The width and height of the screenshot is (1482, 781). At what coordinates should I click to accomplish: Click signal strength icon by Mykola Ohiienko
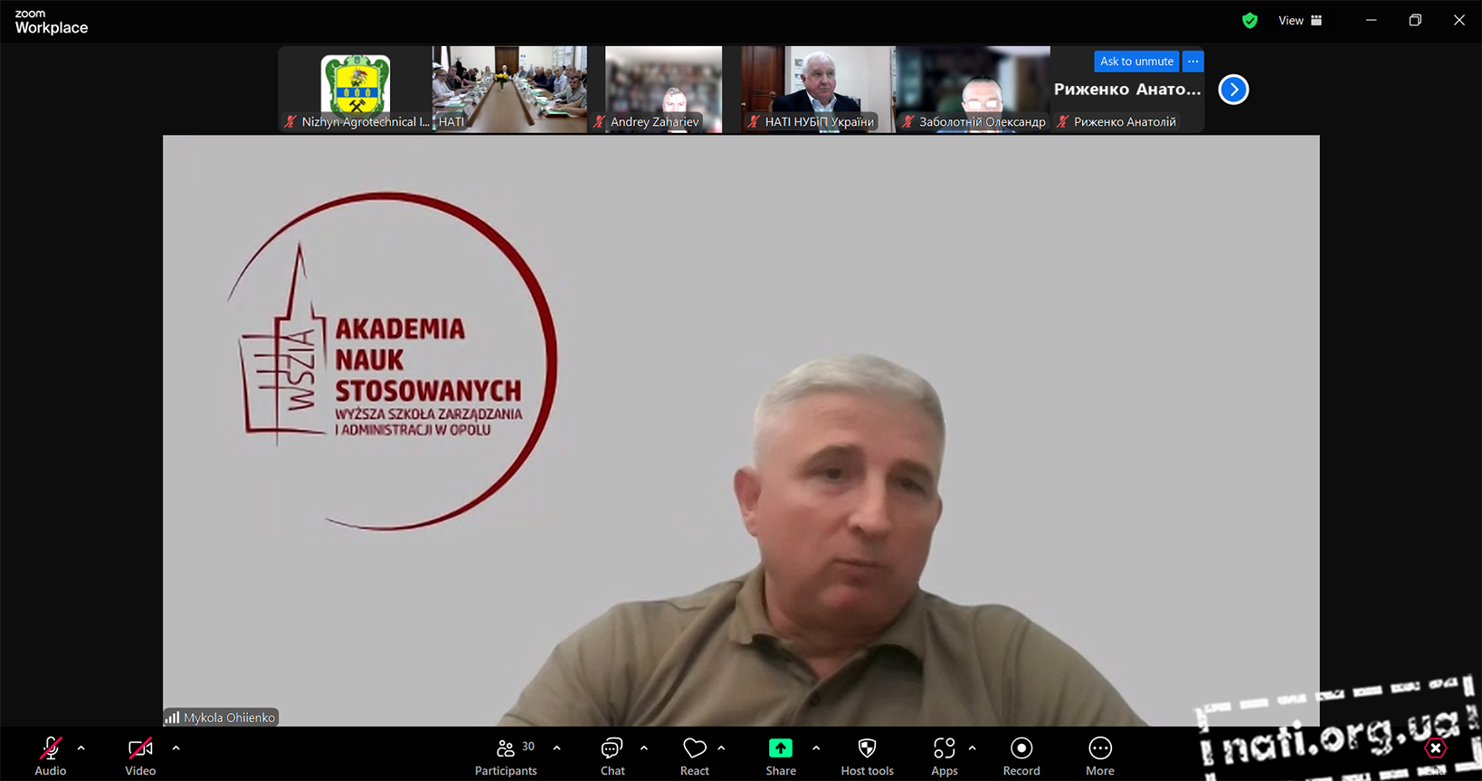pos(172,718)
